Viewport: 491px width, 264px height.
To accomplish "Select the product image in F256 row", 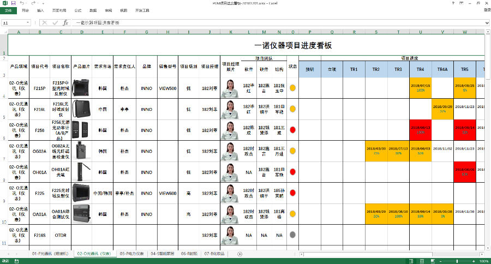I will coord(82,129).
